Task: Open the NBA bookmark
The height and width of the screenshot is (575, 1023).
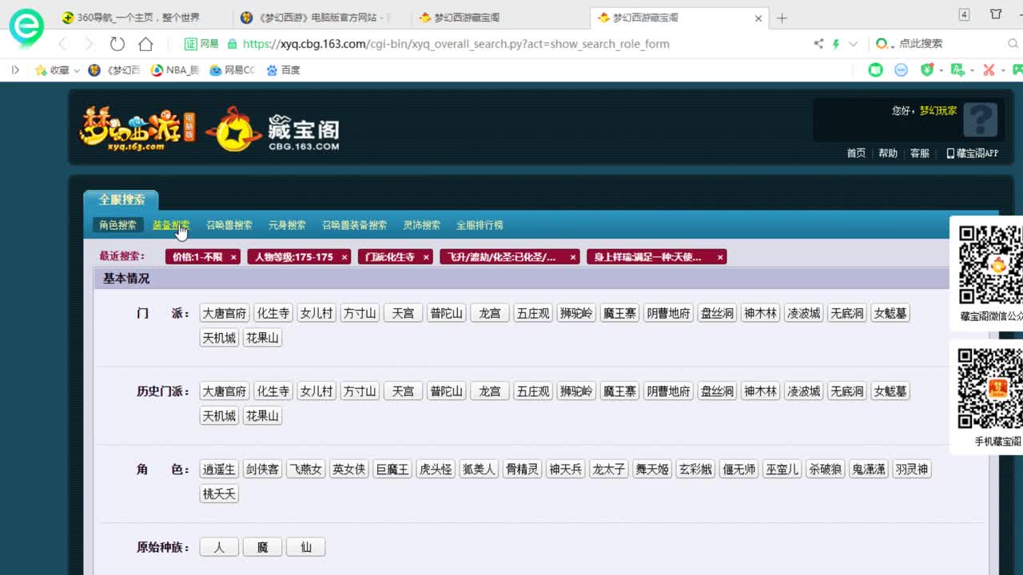Action: point(175,70)
